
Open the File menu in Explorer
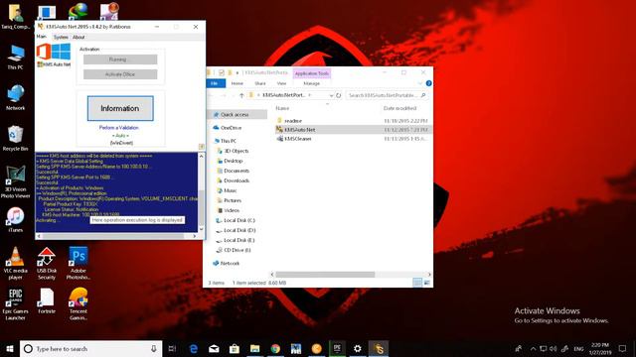click(215, 83)
